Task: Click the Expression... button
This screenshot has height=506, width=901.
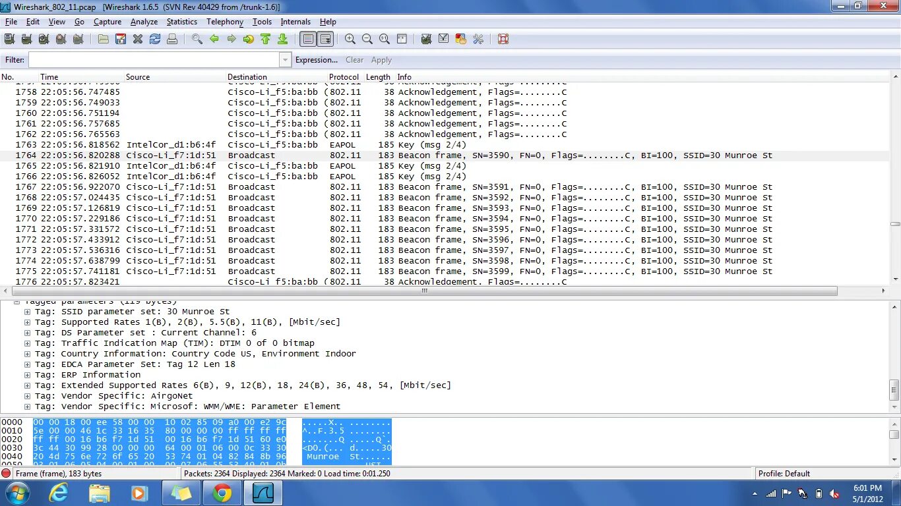Action: tap(317, 60)
